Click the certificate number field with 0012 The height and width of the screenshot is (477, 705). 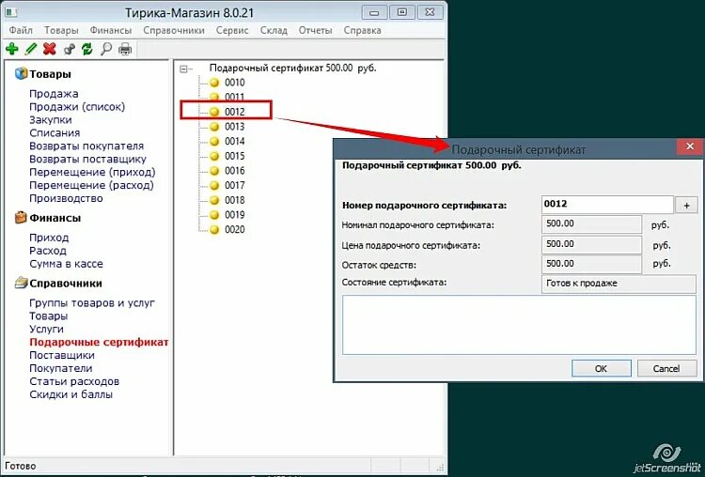(x=607, y=205)
